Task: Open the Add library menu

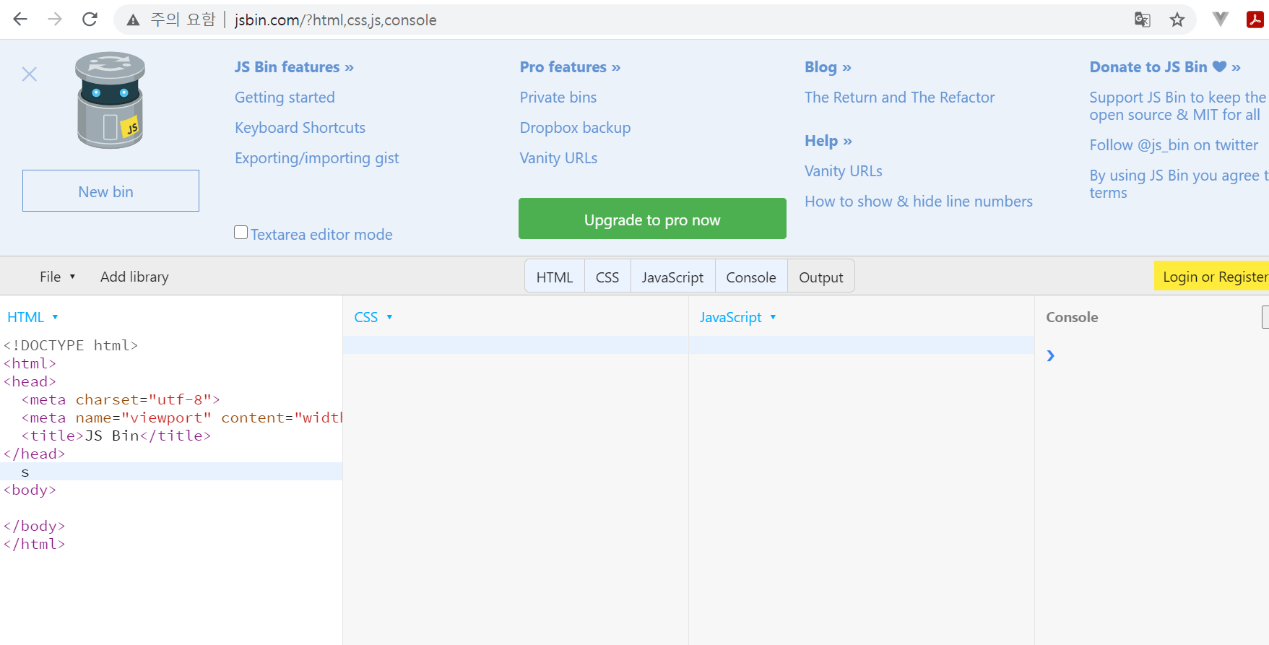Action: [134, 277]
